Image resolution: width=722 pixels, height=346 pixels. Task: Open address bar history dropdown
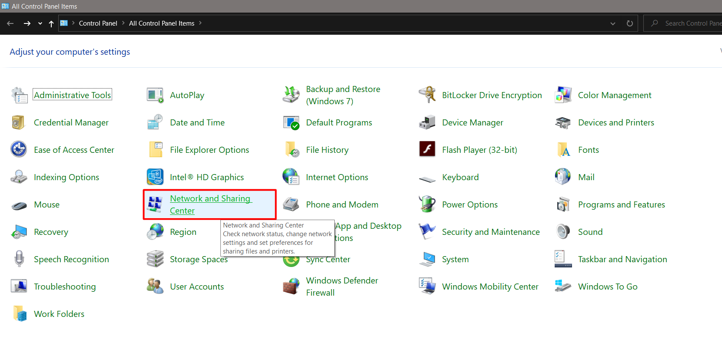[x=613, y=23]
